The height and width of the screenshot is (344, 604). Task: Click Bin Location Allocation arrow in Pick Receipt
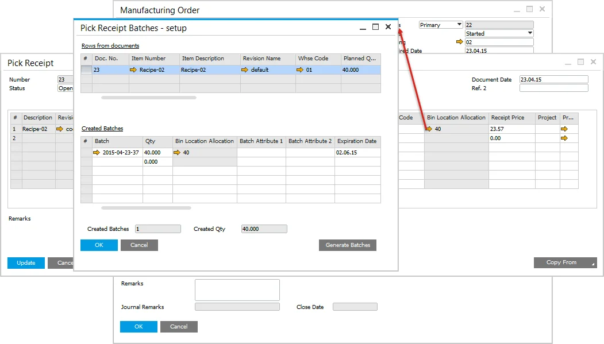click(x=429, y=129)
